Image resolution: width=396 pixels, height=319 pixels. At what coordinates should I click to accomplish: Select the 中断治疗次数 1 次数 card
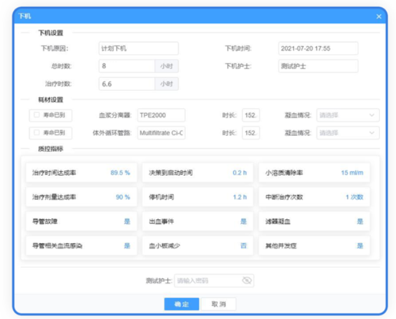point(314,197)
